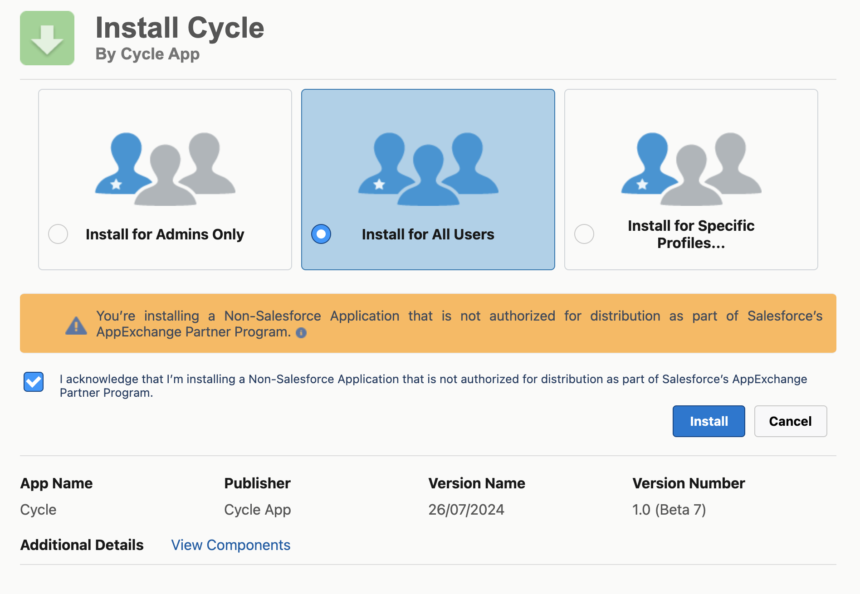860x594 pixels.
Task: Toggle the acknowledge Non-Salesforce Application checkbox
Action: 34,382
